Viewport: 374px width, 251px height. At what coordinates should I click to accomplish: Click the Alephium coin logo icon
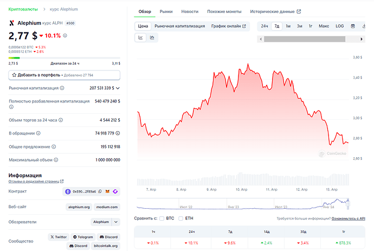point(11,23)
